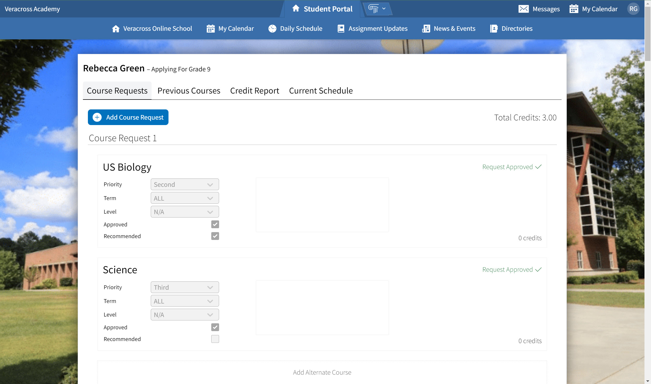Switch to the Previous Courses tab
The width and height of the screenshot is (651, 384).
[189, 91]
